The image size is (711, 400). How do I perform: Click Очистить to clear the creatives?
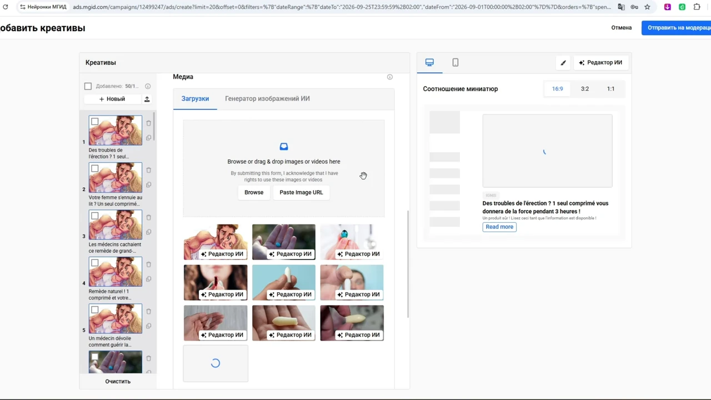(x=118, y=382)
